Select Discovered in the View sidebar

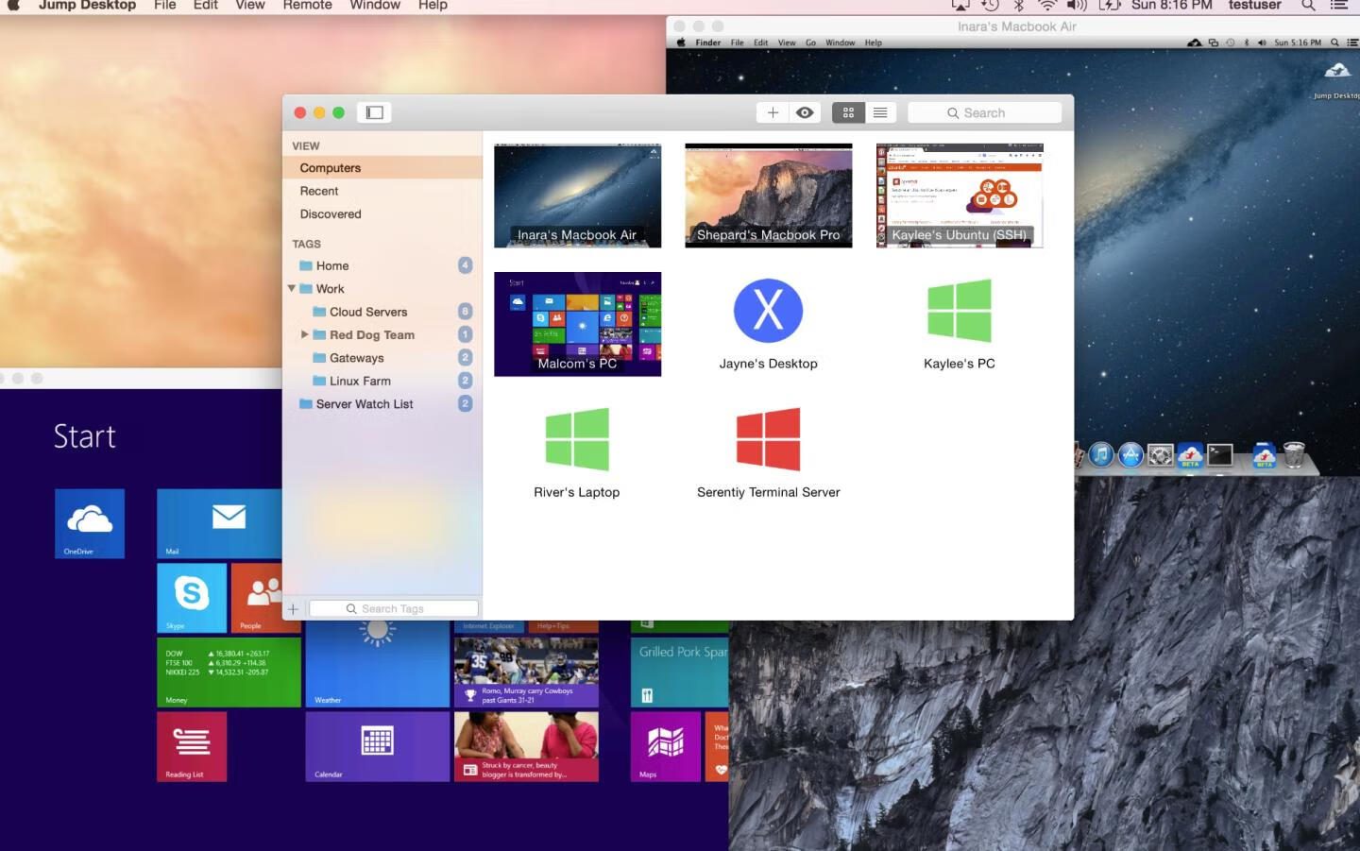click(x=331, y=214)
